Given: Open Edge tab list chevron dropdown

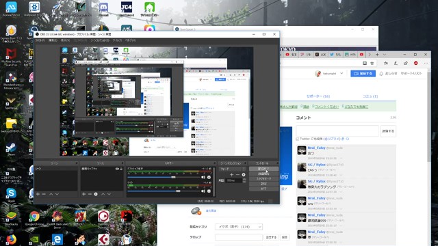Looking at the screenshot, I should click(385, 55).
